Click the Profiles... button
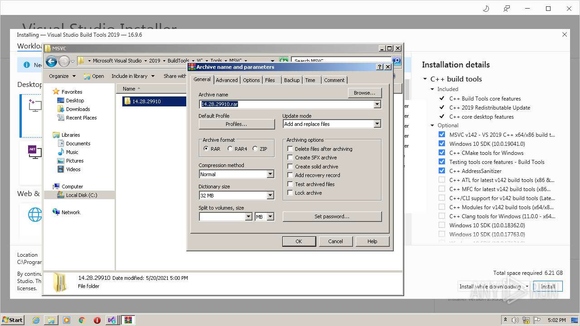The height and width of the screenshot is (326, 580). 237,124
